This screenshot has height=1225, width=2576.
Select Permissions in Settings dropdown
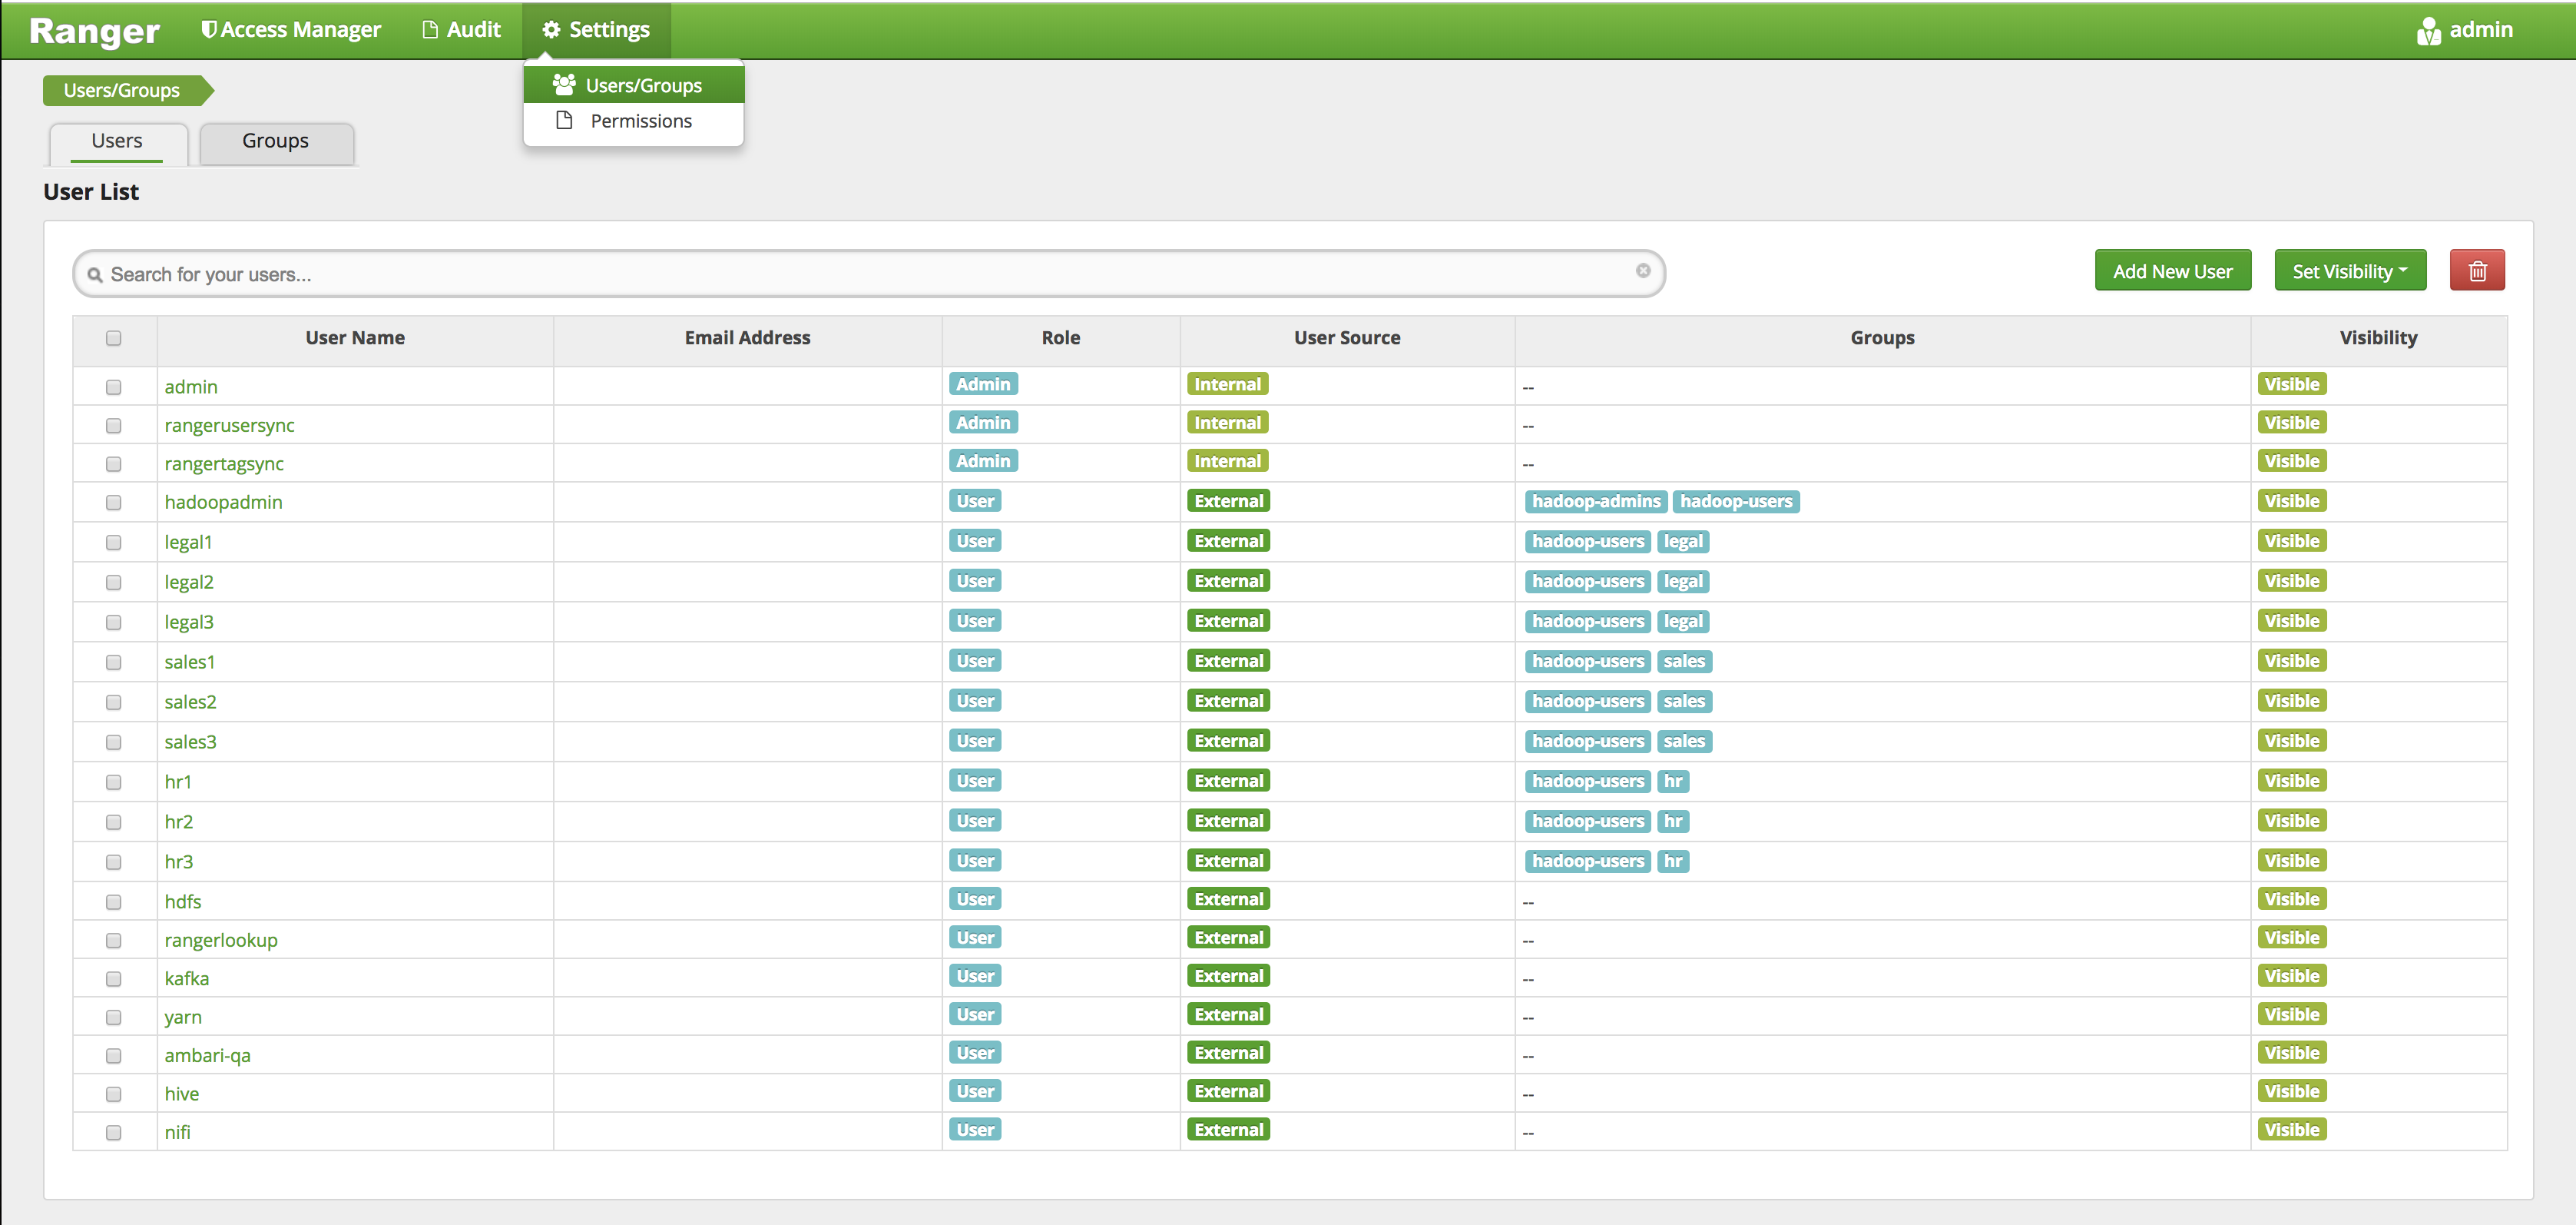[634, 121]
